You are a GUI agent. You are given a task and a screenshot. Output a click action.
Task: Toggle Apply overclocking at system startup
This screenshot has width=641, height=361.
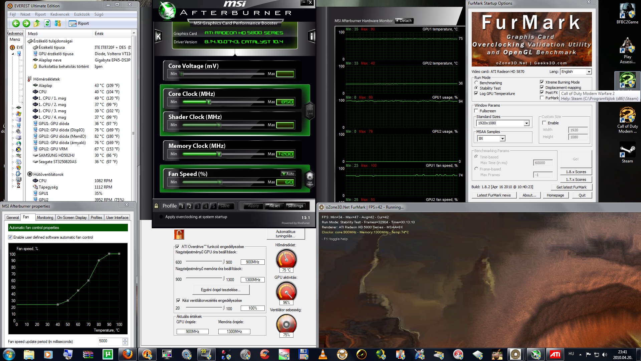click(x=162, y=217)
